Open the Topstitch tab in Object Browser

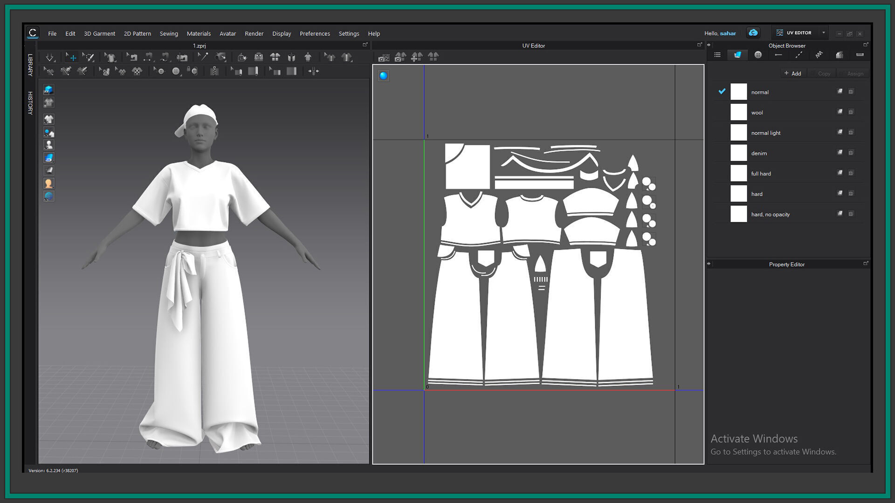click(x=799, y=55)
